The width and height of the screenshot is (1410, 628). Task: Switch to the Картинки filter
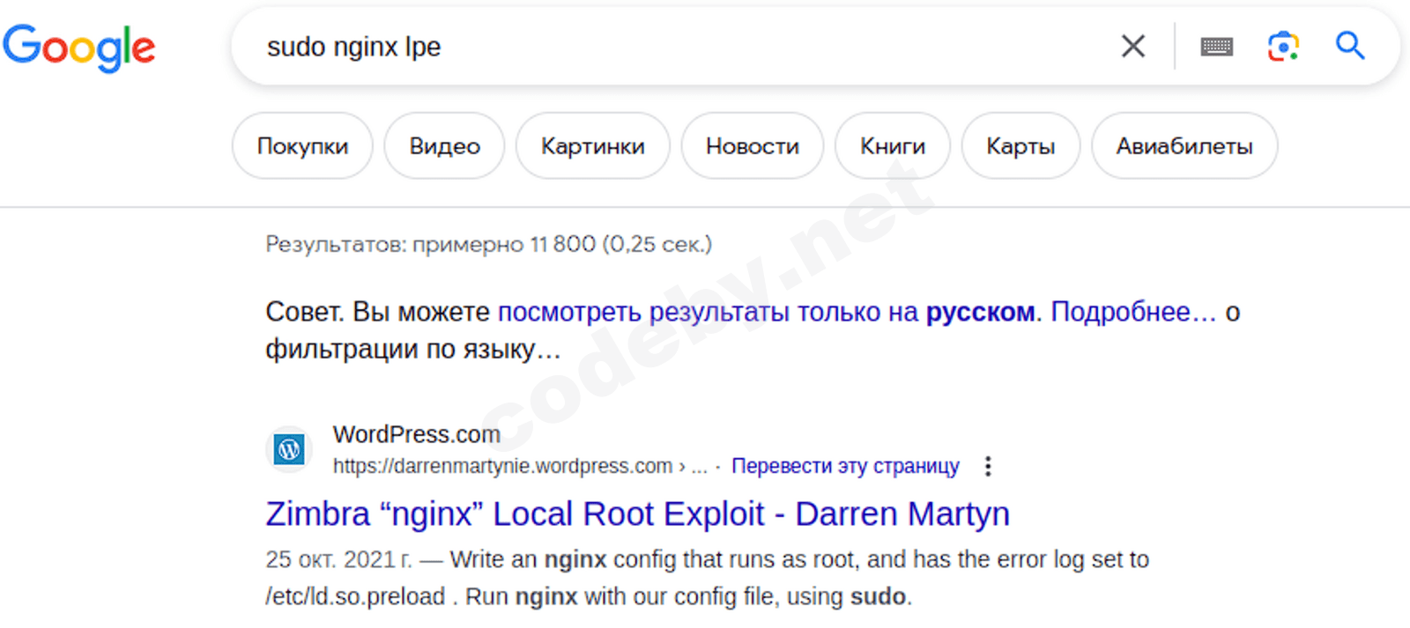592,146
